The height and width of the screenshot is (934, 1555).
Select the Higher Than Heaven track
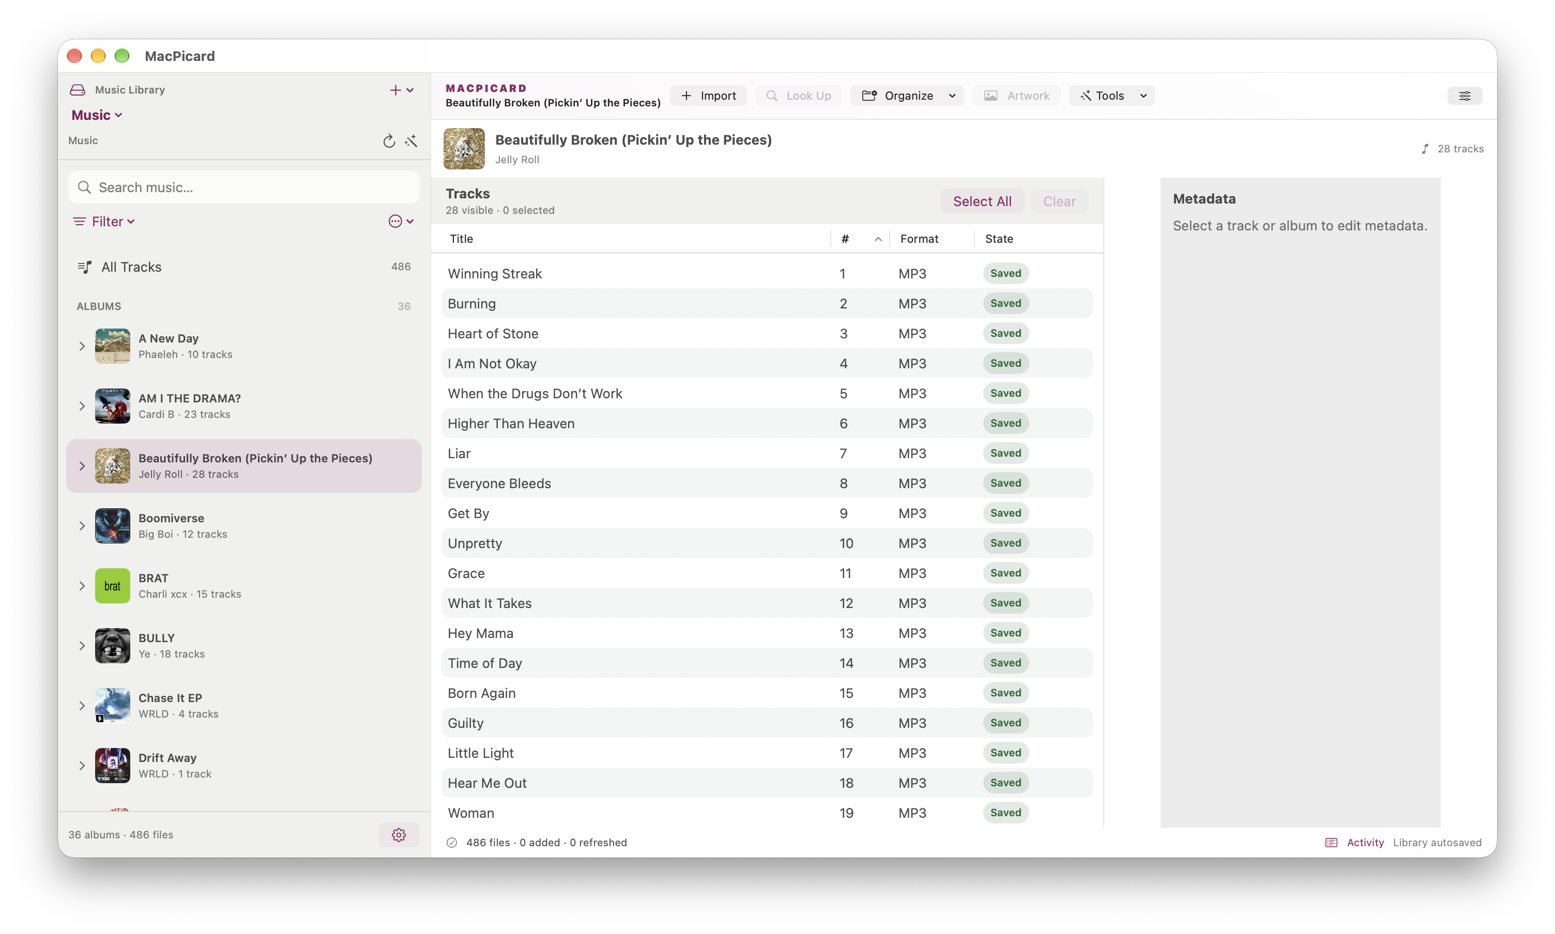[767, 424]
